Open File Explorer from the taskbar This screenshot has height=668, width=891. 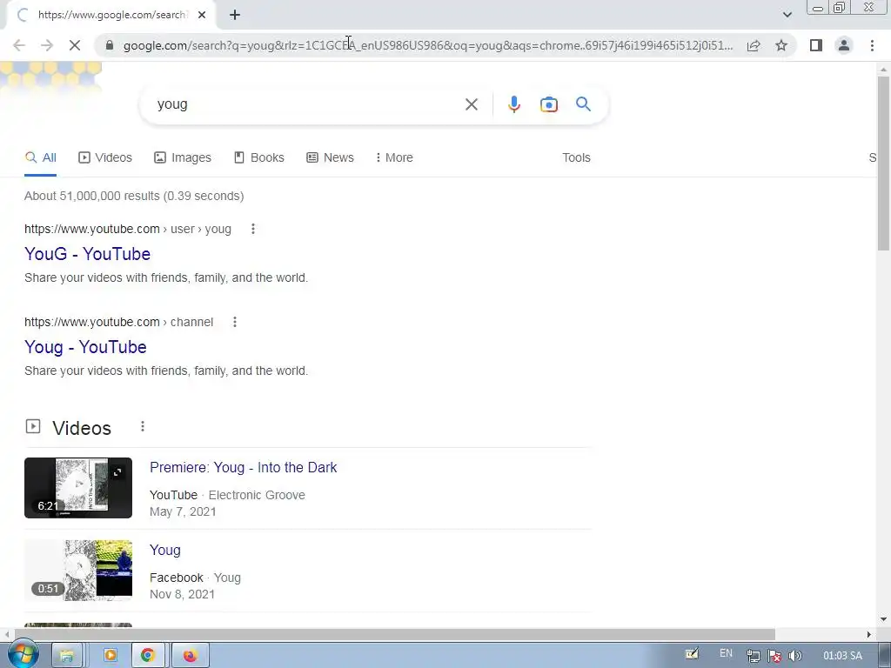coord(66,656)
